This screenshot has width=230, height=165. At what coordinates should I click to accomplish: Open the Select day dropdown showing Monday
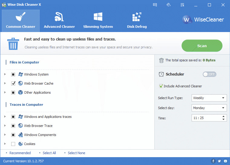[x=209, y=108]
